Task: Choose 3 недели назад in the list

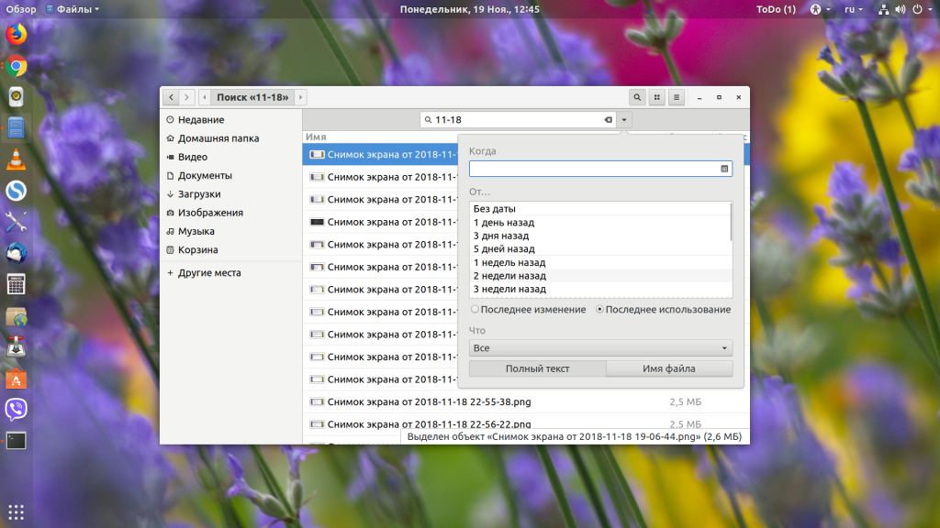Action: tap(600, 289)
